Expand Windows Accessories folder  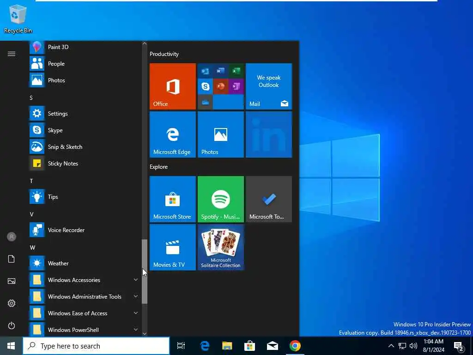pyautogui.click(x=85, y=280)
